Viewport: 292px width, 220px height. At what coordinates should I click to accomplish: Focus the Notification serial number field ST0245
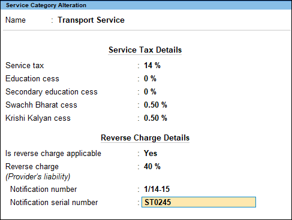click(x=198, y=202)
